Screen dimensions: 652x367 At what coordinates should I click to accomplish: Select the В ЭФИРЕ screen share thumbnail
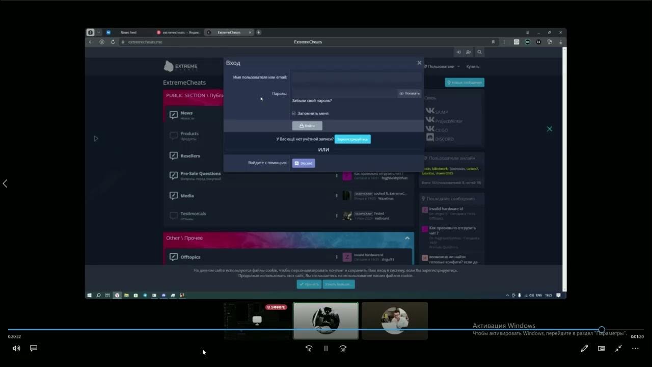point(257,321)
